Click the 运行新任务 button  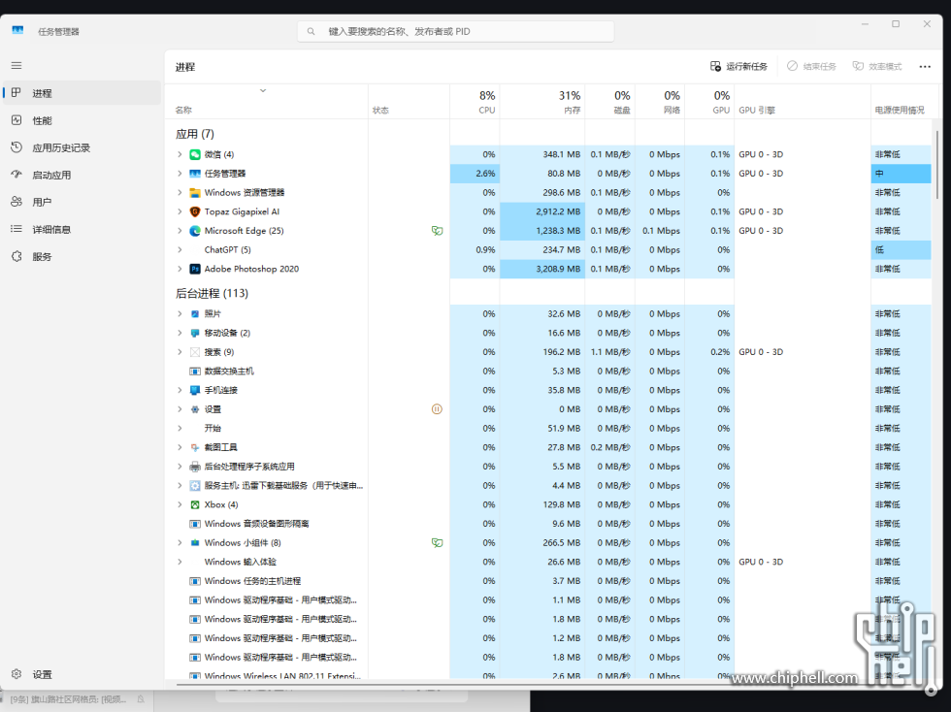(x=739, y=67)
